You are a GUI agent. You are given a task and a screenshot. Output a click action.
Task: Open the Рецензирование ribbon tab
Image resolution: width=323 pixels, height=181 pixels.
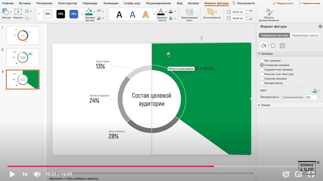[x=158, y=3]
